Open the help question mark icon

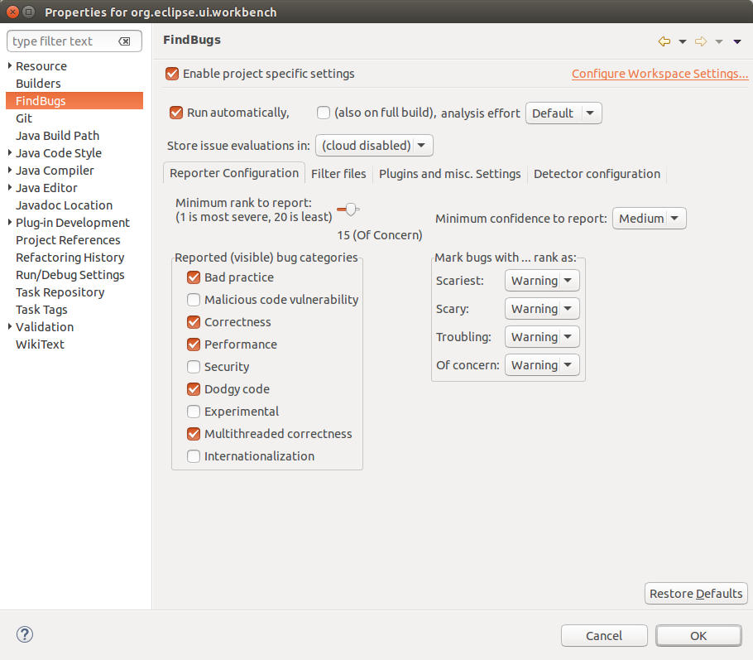pos(25,634)
